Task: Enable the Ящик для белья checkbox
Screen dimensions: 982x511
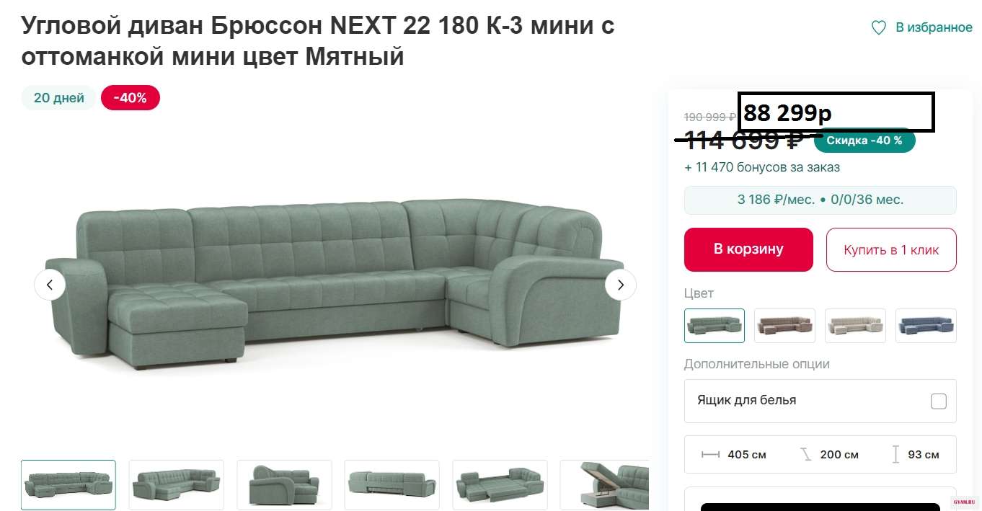Action: (x=938, y=401)
